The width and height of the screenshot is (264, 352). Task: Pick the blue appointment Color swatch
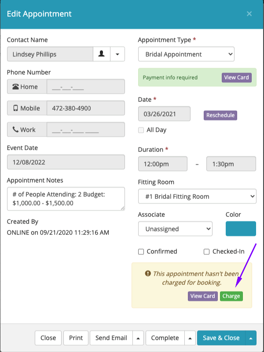[x=241, y=229]
